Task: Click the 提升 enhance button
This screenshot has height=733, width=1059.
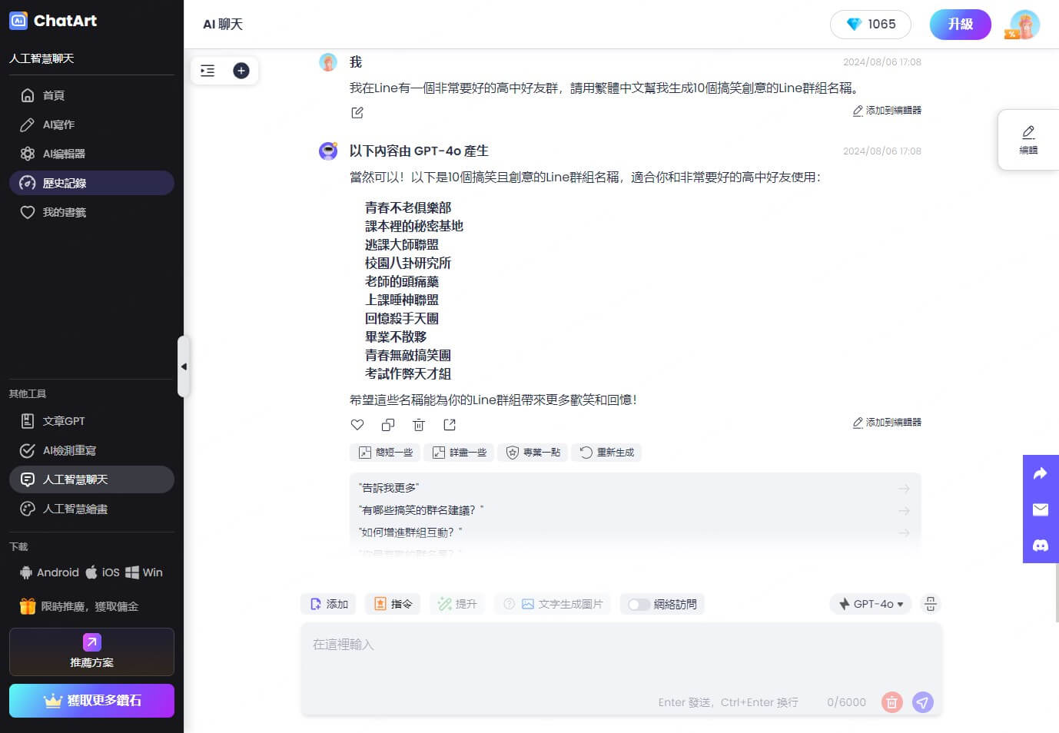Action: pyautogui.click(x=457, y=604)
